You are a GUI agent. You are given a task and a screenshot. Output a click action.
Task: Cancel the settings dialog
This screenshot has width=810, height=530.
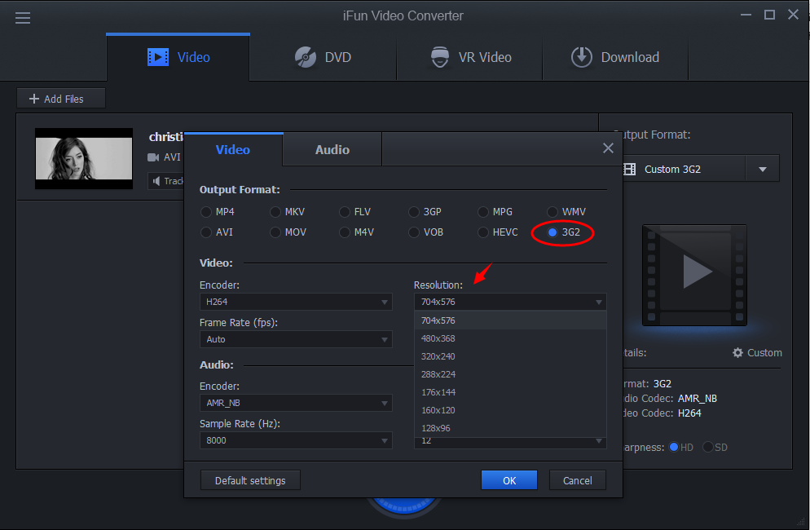pos(577,480)
